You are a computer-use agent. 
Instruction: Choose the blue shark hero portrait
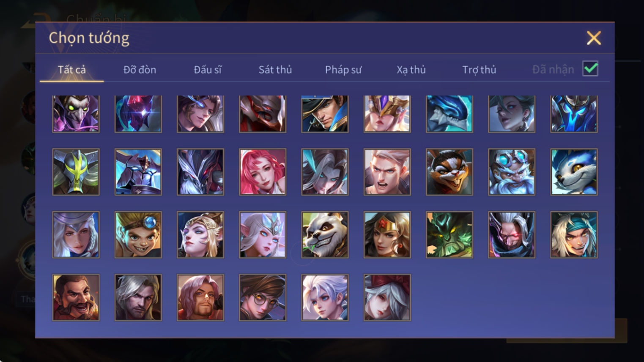(x=449, y=114)
